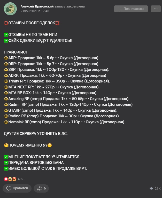Click anchor emoji beside Namalsk RP line
This screenshot has height=198, width=162.
pyautogui.click(x=6, y=122)
